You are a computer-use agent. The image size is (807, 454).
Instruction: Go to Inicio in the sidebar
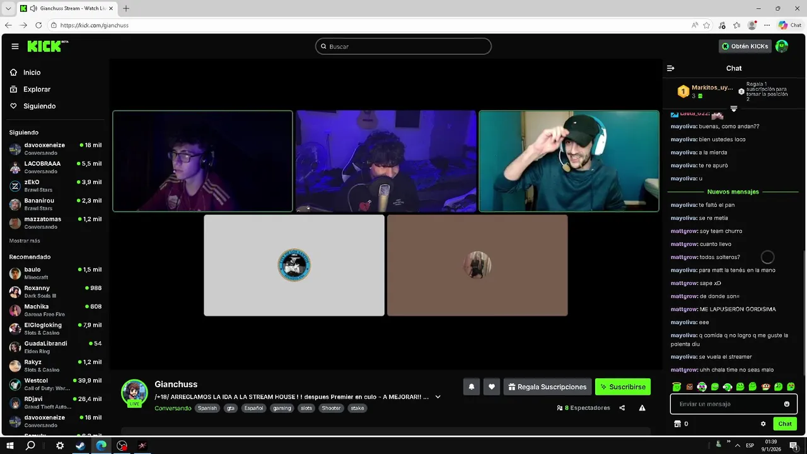(x=25, y=73)
